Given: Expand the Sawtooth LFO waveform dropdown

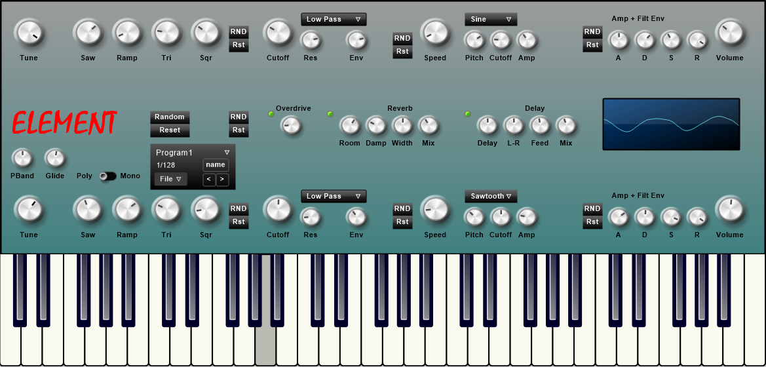Looking at the screenshot, I should coord(491,197).
